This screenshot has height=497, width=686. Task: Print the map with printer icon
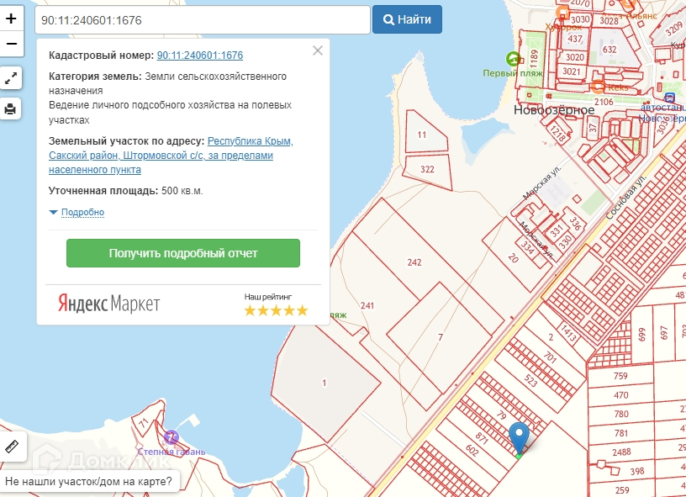pos(10,108)
